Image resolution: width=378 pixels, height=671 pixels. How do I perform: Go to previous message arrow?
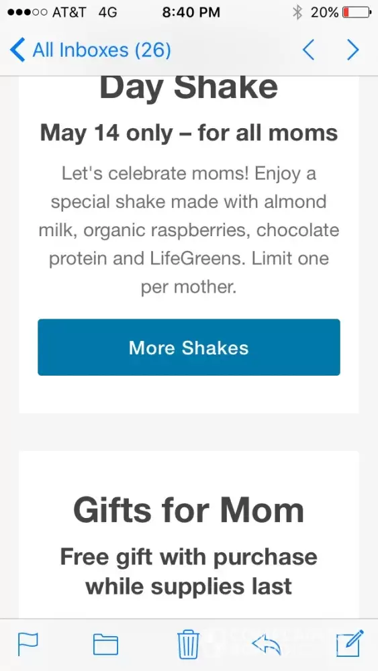point(309,50)
